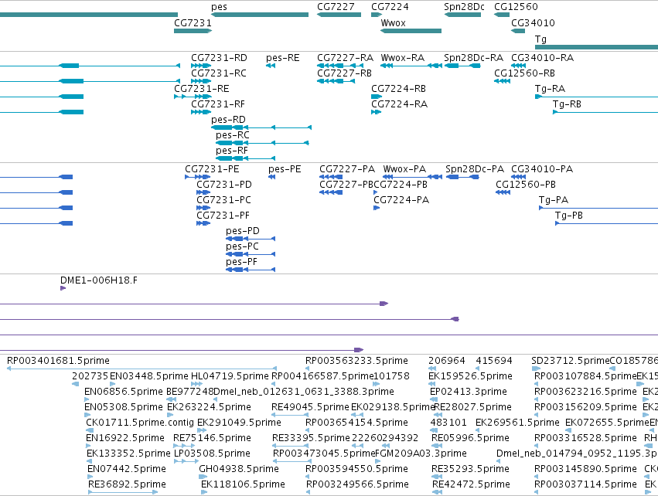Image resolution: width=658 pixels, height=496 pixels.
Task: Select the Wwox gene label
Action: pyautogui.click(x=394, y=22)
